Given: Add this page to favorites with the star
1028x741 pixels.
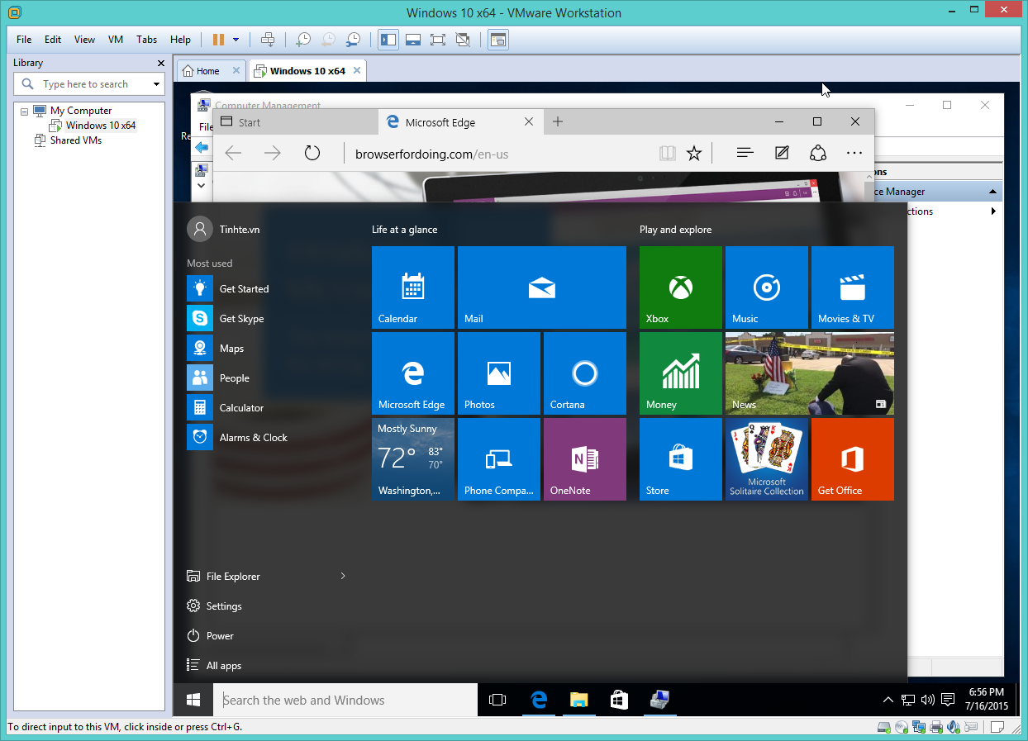Looking at the screenshot, I should coord(694,153).
